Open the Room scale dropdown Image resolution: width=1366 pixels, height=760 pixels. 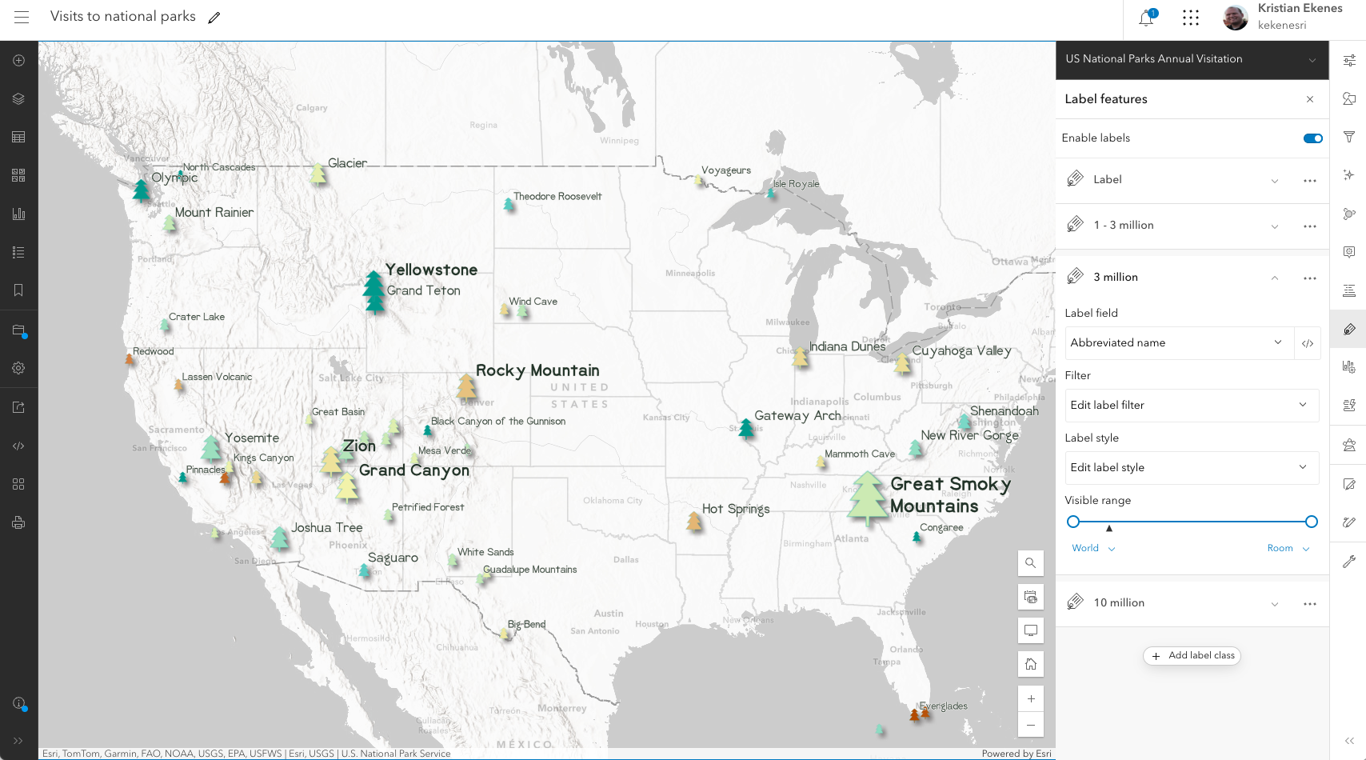click(1288, 549)
